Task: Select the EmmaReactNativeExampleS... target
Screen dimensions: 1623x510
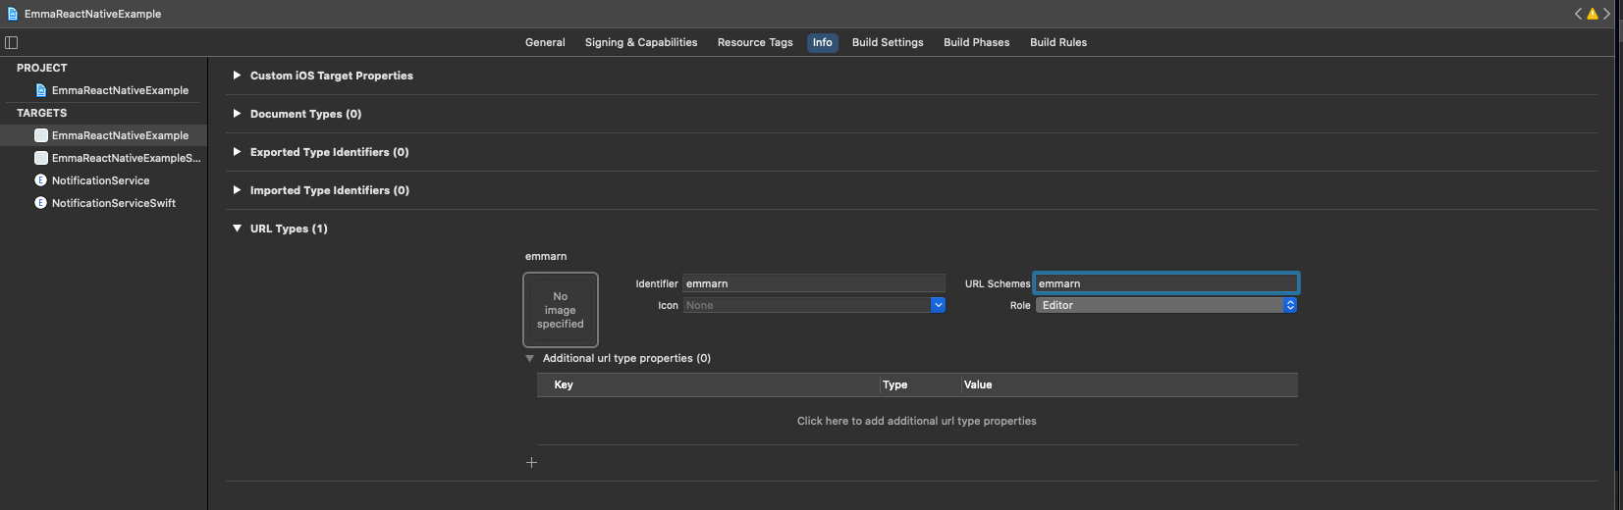Action: [125, 158]
